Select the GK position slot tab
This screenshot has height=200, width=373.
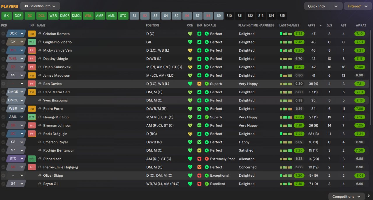pyautogui.click(x=6, y=16)
